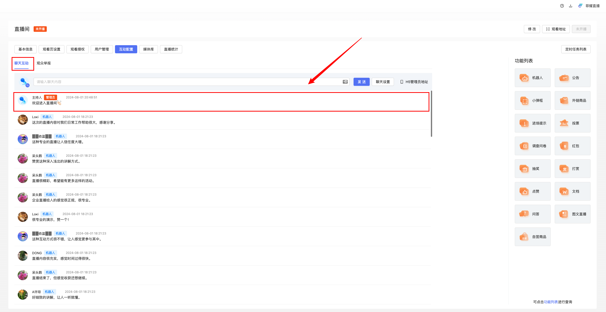Image resolution: width=606 pixels, height=312 pixels.
Task: Click the chat content input field
Action: (x=187, y=82)
